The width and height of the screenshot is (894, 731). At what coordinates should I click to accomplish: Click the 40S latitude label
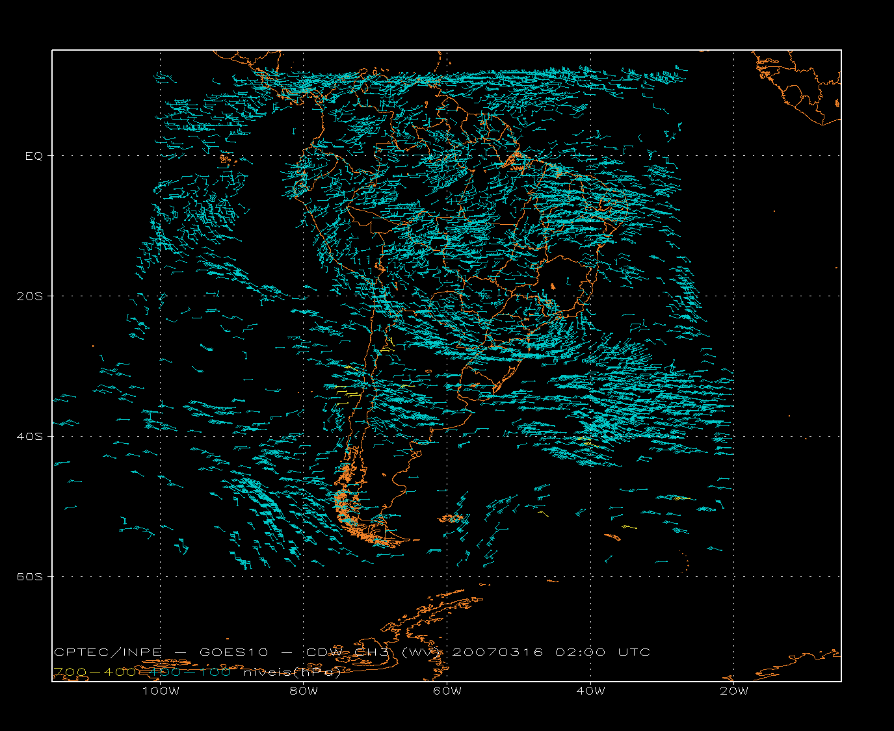[x=29, y=437]
